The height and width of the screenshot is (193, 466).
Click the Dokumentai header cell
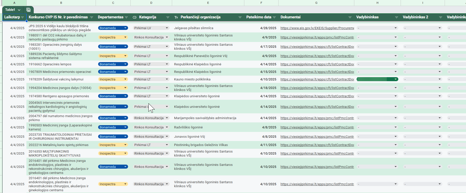tap(316, 17)
